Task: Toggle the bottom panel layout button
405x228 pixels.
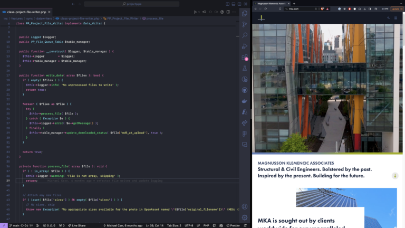Action: 234,4
